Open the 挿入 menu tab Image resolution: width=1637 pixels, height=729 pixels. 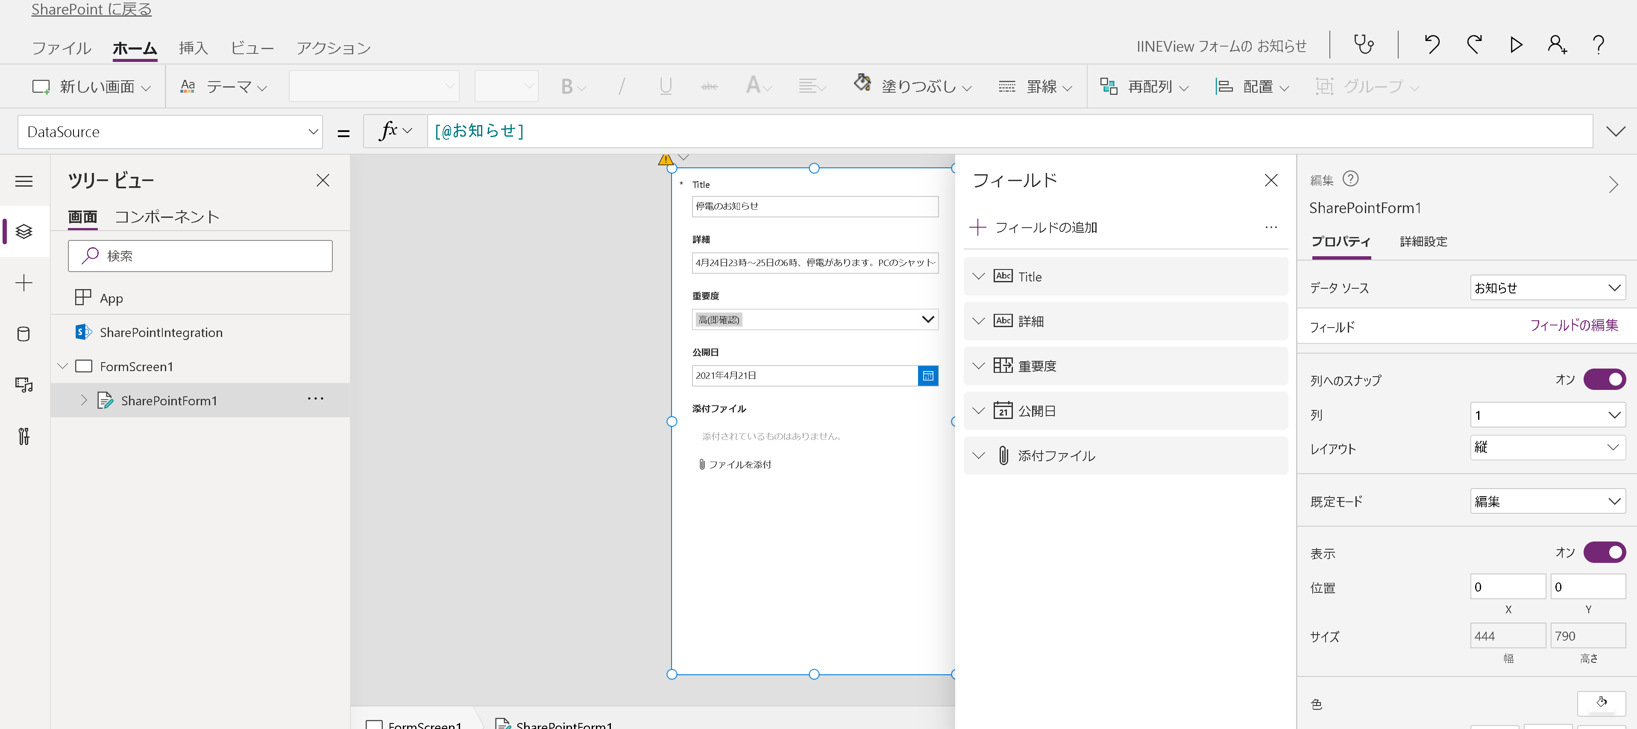pos(193,48)
